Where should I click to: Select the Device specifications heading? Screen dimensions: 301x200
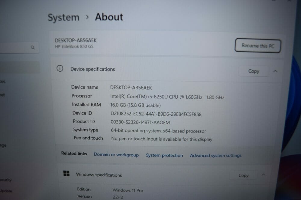coord(92,69)
